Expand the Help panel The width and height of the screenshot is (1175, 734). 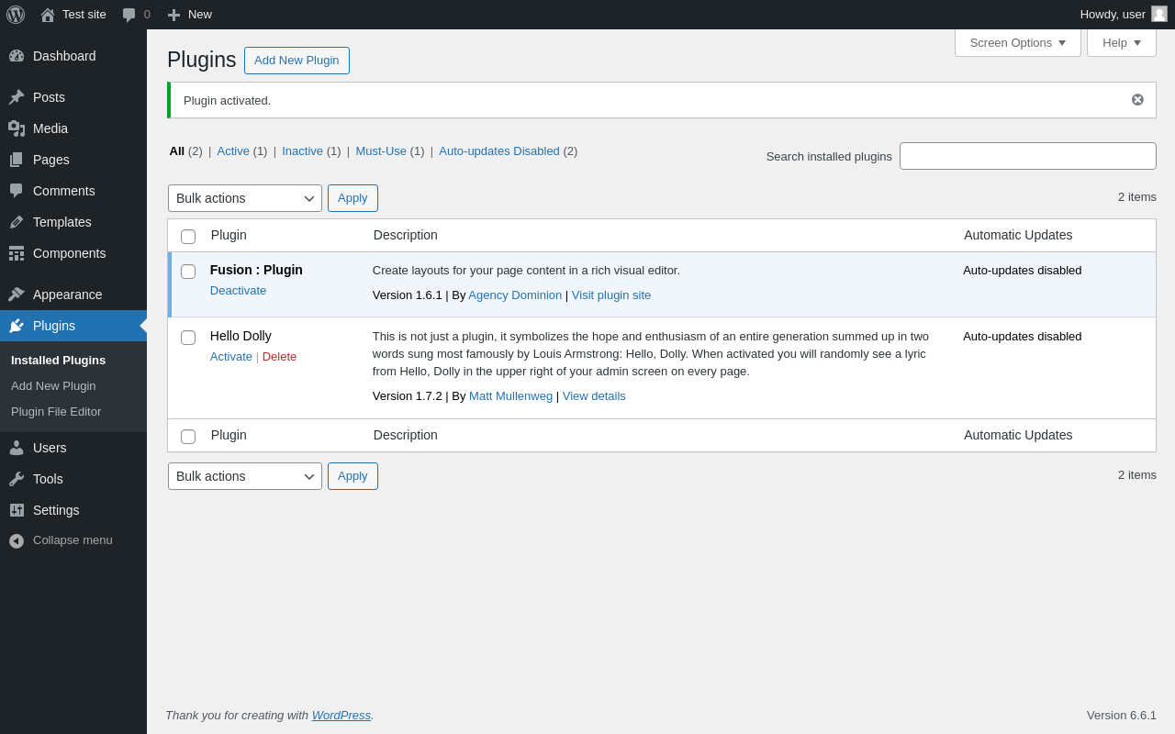1122,42
